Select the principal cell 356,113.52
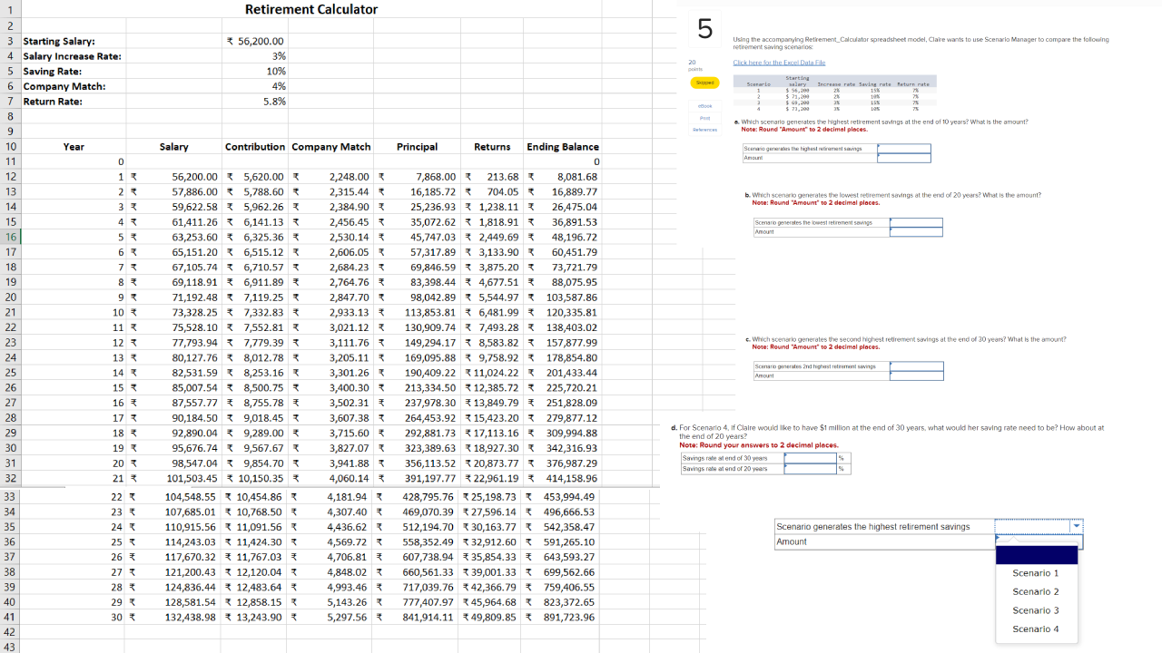 [418, 463]
